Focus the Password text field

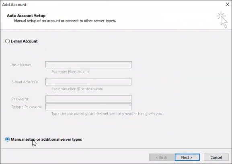pyautogui.click(x=88, y=99)
